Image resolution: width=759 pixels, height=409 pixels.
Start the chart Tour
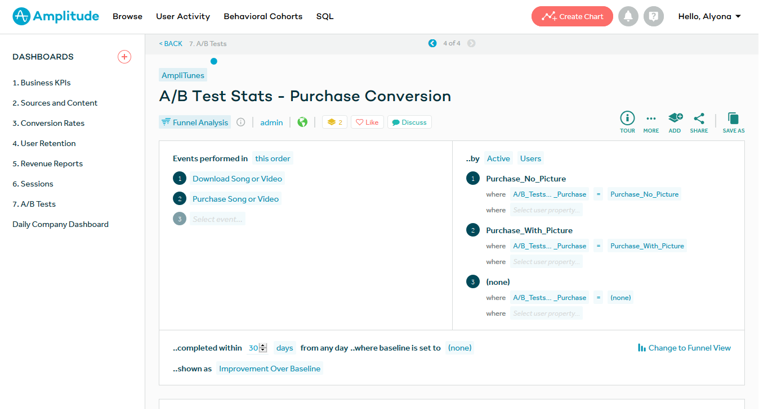point(627,119)
